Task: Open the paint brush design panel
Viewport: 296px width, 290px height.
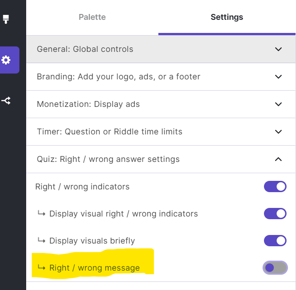Action: 6,19
